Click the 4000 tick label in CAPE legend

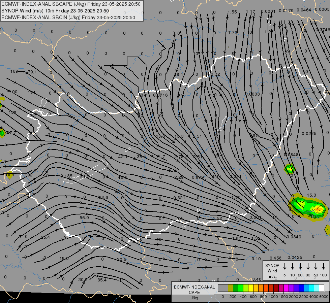(314, 297)
